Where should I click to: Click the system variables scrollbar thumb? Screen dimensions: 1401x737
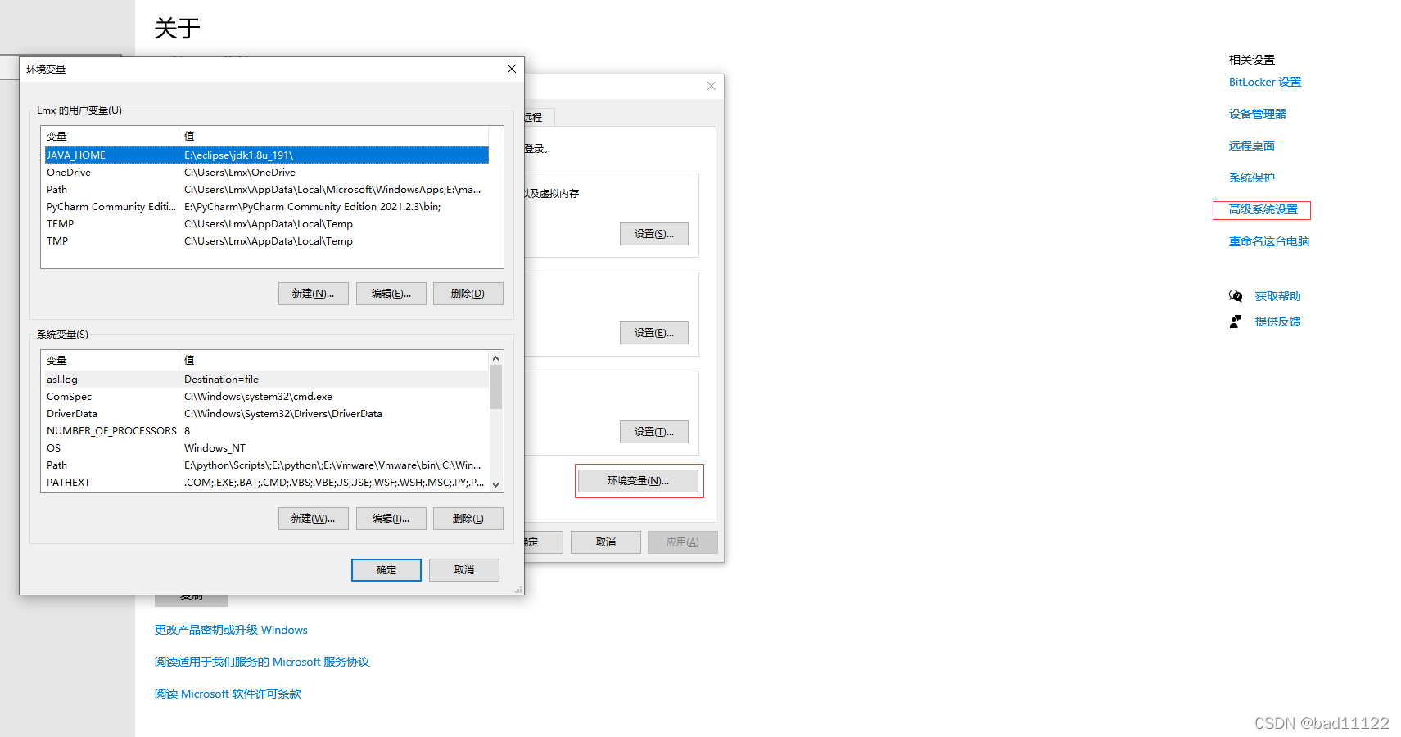[x=495, y=387]
